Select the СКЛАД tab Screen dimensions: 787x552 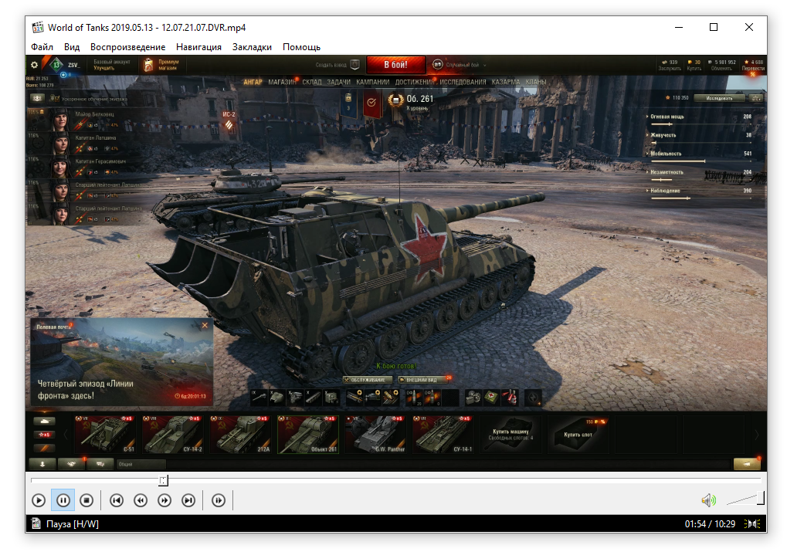[x=312, y=82]
